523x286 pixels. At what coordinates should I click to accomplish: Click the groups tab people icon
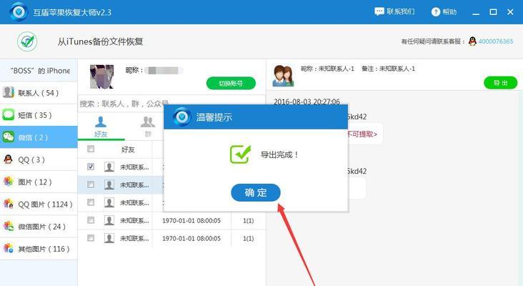pos(148,122)
